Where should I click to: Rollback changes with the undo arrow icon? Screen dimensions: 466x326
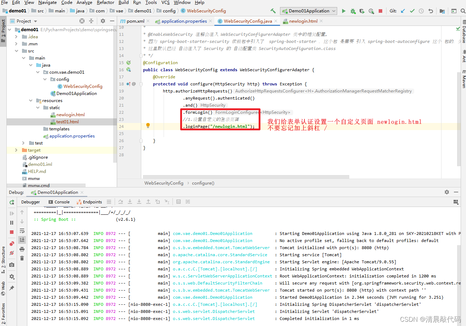431,11
